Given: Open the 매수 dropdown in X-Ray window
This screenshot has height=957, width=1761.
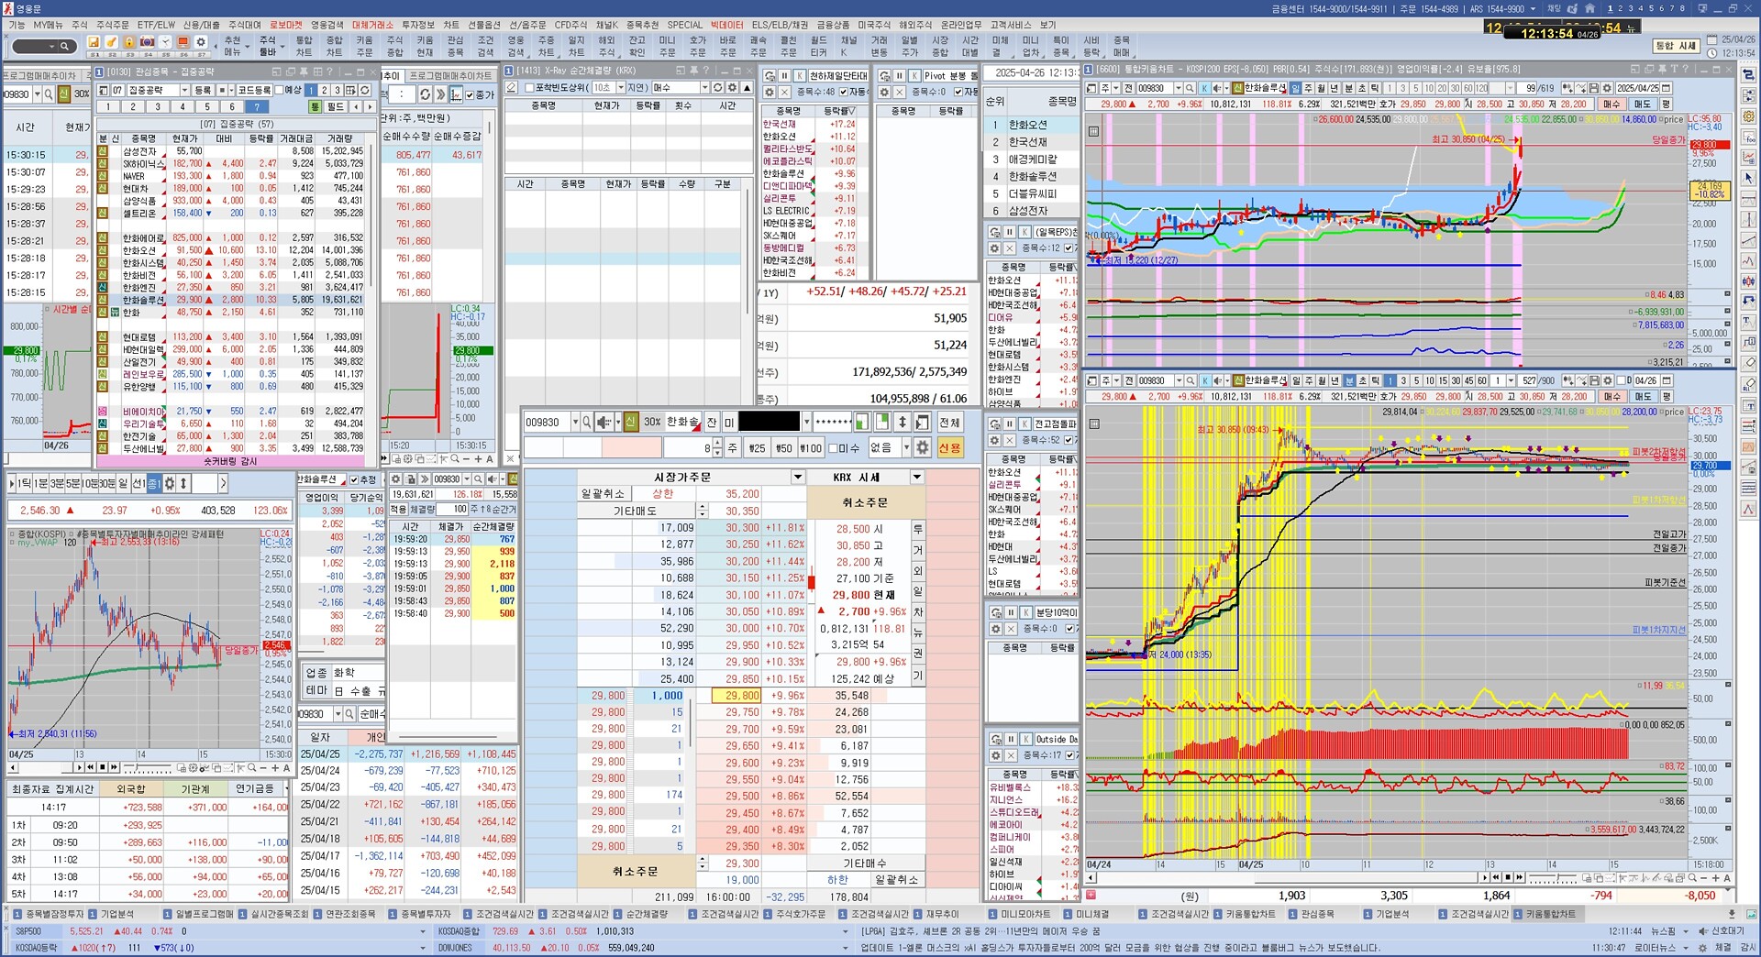Looking at the screenshot, I should (704, 88).
